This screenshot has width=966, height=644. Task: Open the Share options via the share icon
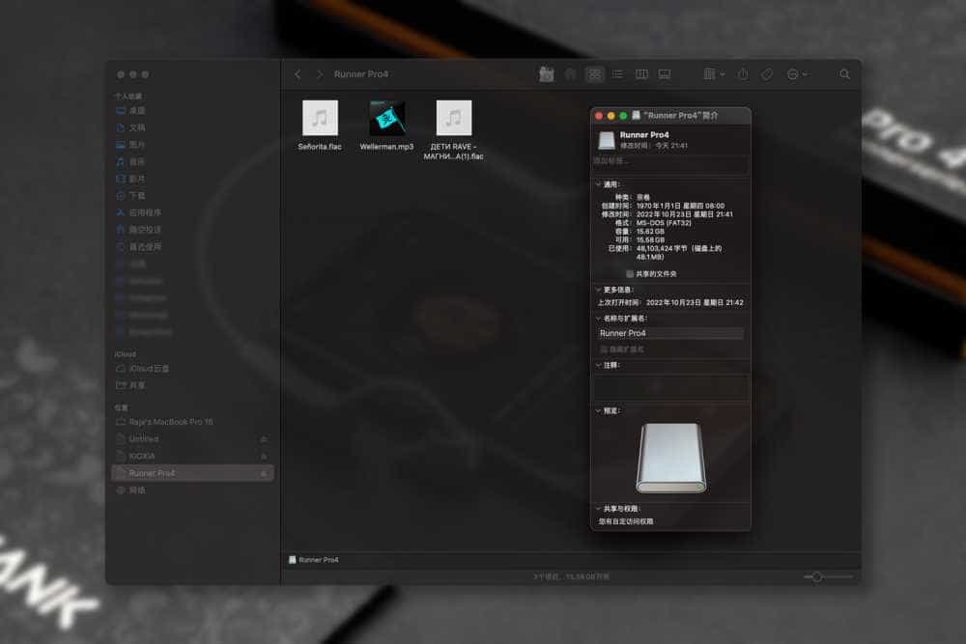(742, 73)
